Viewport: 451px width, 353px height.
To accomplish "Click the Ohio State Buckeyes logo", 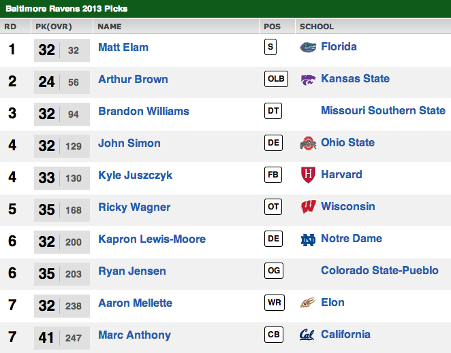I will (308, 144).
